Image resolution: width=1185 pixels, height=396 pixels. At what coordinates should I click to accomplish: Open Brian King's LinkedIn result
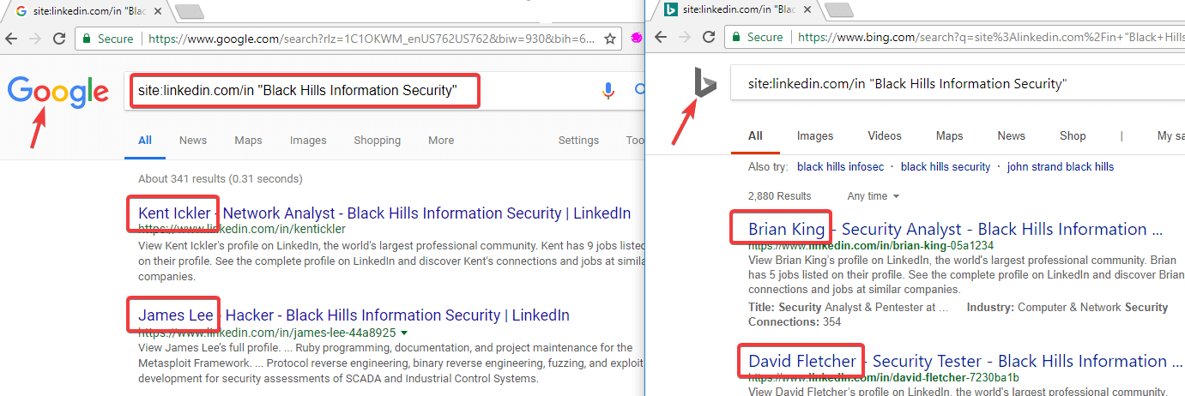click(x=955, y=229)
